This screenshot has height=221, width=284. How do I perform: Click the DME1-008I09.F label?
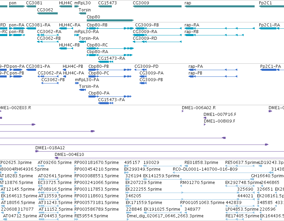click(220, 121)
